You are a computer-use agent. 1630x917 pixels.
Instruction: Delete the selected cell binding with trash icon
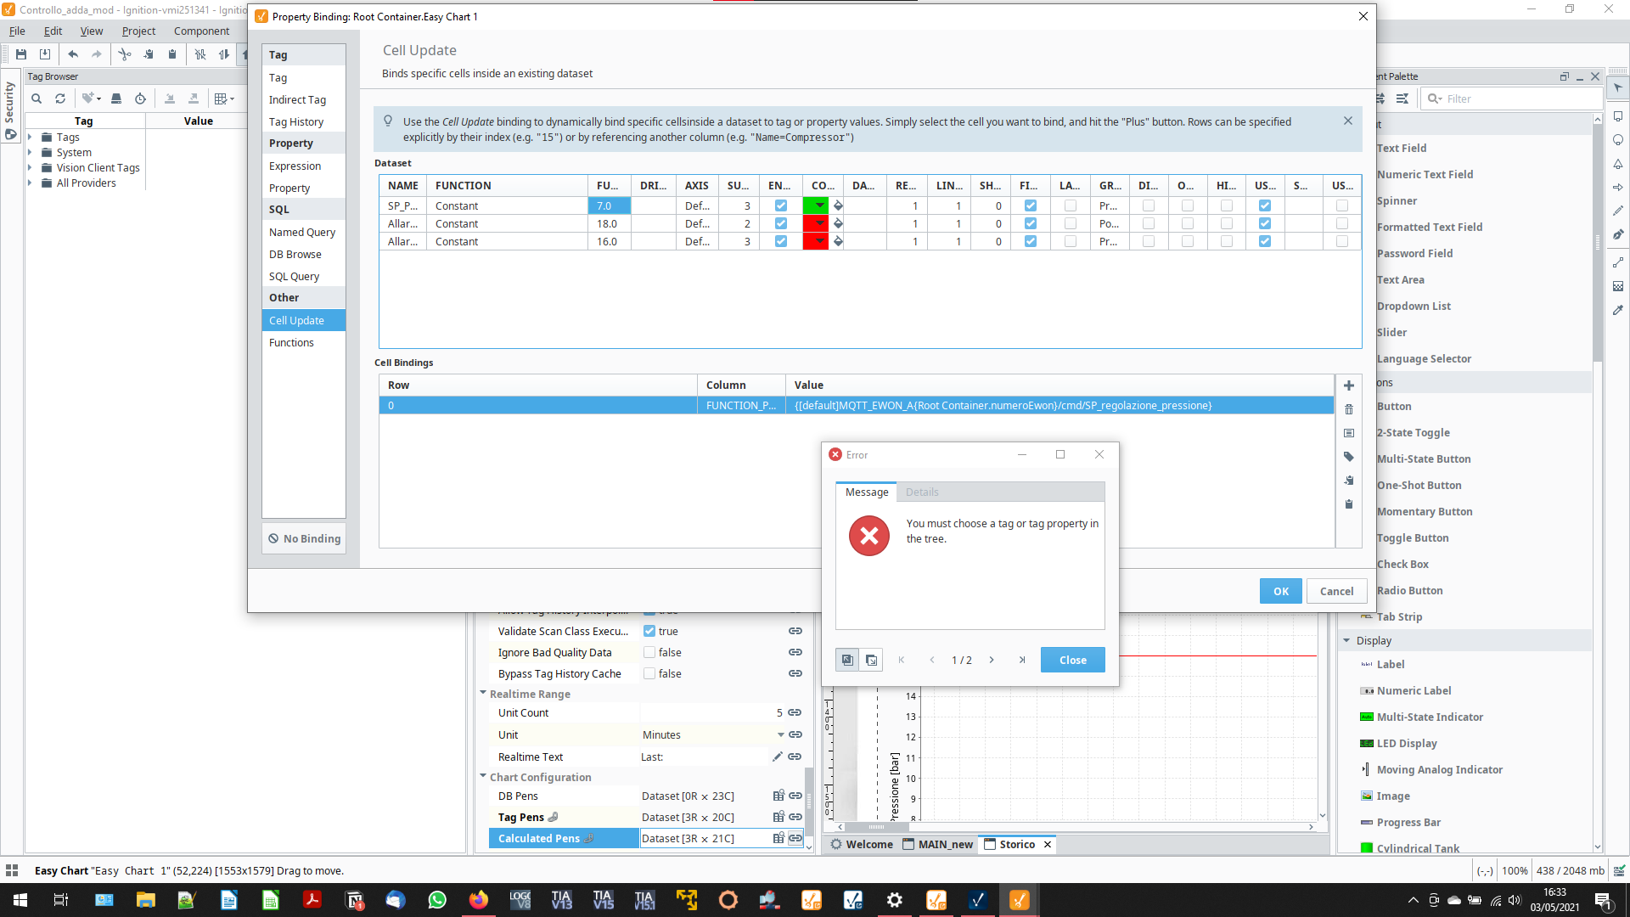pyautogui.click(x=1349, y=409)
